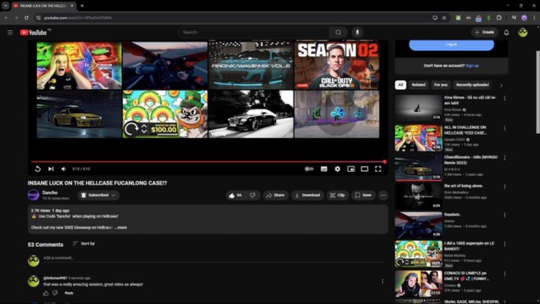Open 'the art of being alone' video
The height and width of the screenshot is (304, 540).
point(418,196)
